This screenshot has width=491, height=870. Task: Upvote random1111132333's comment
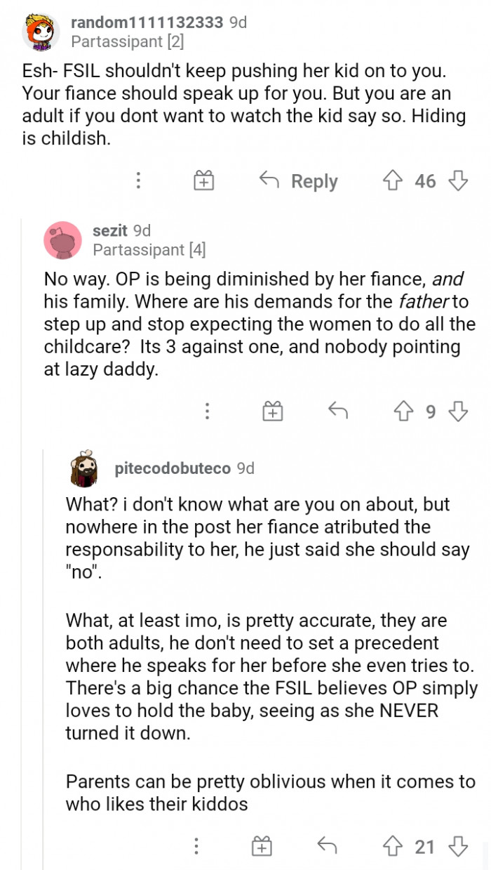392,181
